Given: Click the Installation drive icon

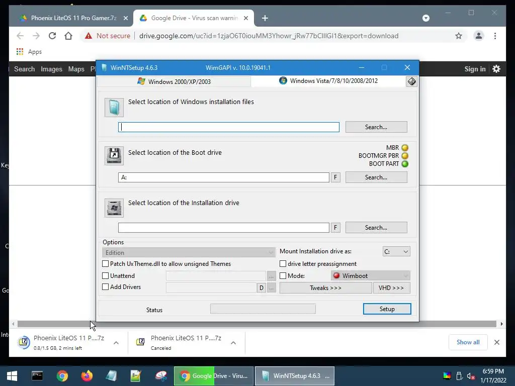Looking at the screenshot, I should 114,208.
